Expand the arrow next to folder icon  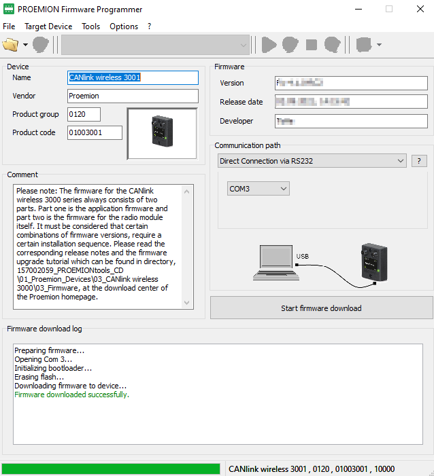click(25, 45)
